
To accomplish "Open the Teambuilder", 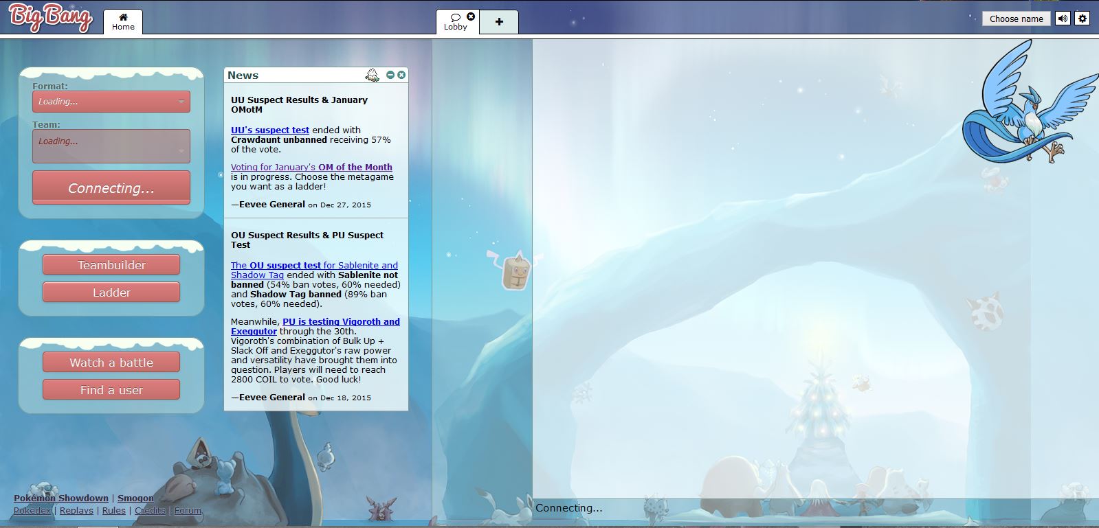I will pos(111,264).
